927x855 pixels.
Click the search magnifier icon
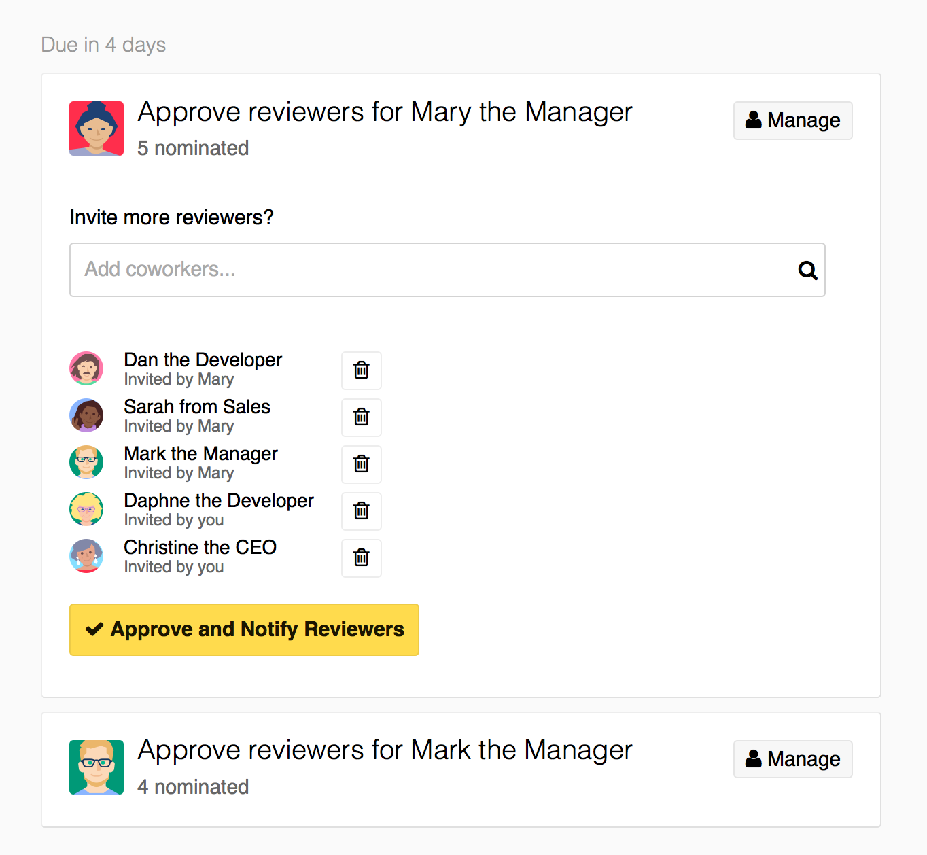(x=807, y=271)
